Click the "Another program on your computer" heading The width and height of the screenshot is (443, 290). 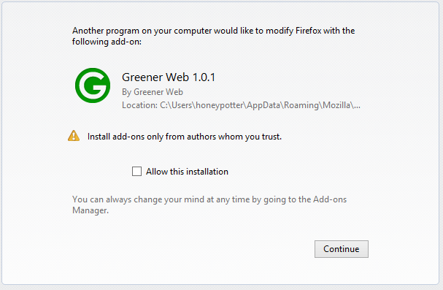[213, 36]
